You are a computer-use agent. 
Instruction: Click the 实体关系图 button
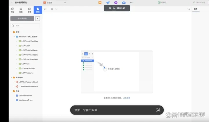[x=22, y=19]
